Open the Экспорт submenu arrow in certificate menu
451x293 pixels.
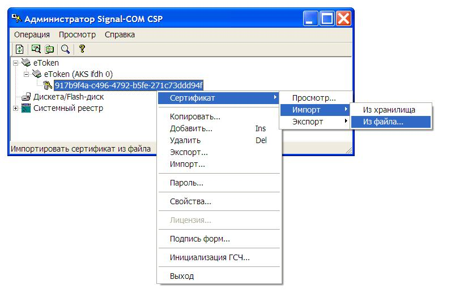[346, 121]
